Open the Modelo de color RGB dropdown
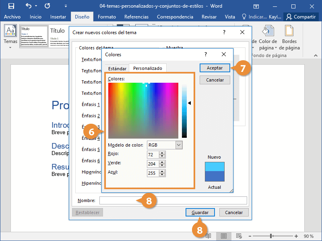 pos(179,145)
